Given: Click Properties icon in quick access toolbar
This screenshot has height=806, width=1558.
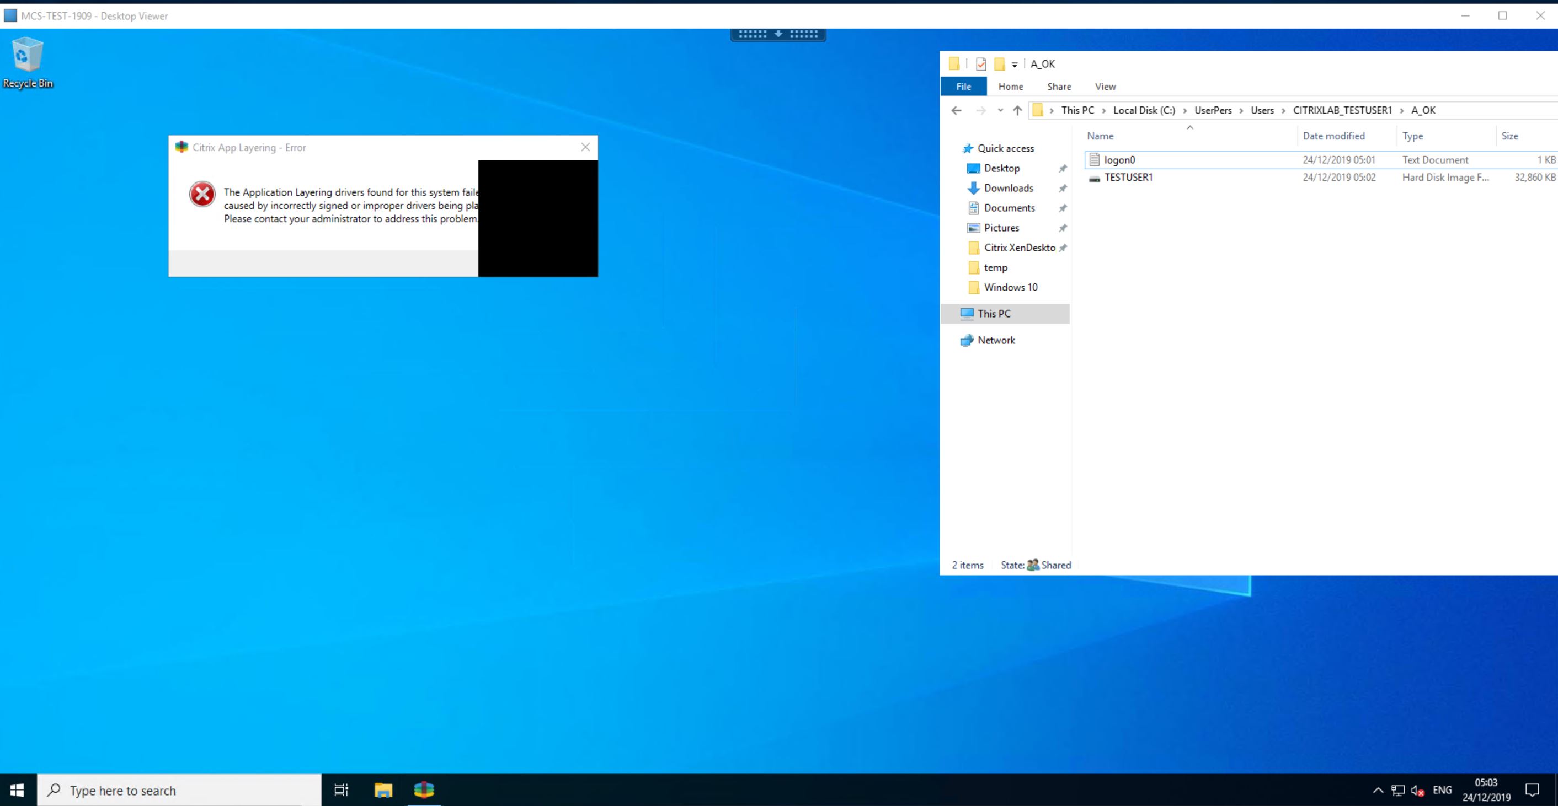Looking at the screenshot, I should pyautogui.click(x=981, y=64).
